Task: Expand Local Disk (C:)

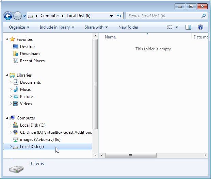Action: tap(11, 125)
